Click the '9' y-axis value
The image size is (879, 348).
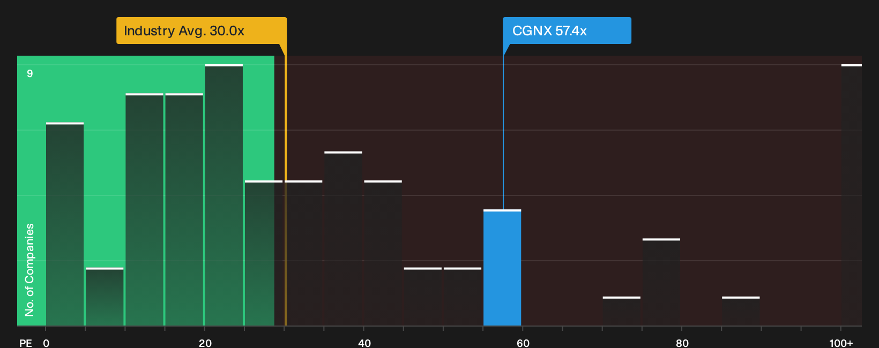[30, 74]
